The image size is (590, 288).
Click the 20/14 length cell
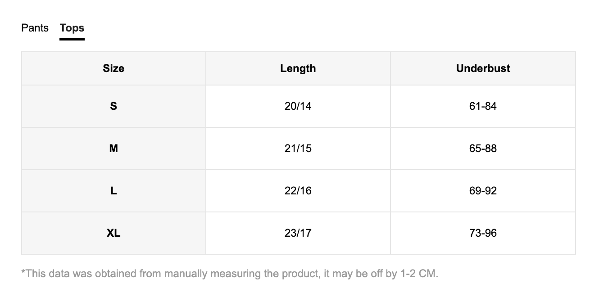(x=298, y=106)
